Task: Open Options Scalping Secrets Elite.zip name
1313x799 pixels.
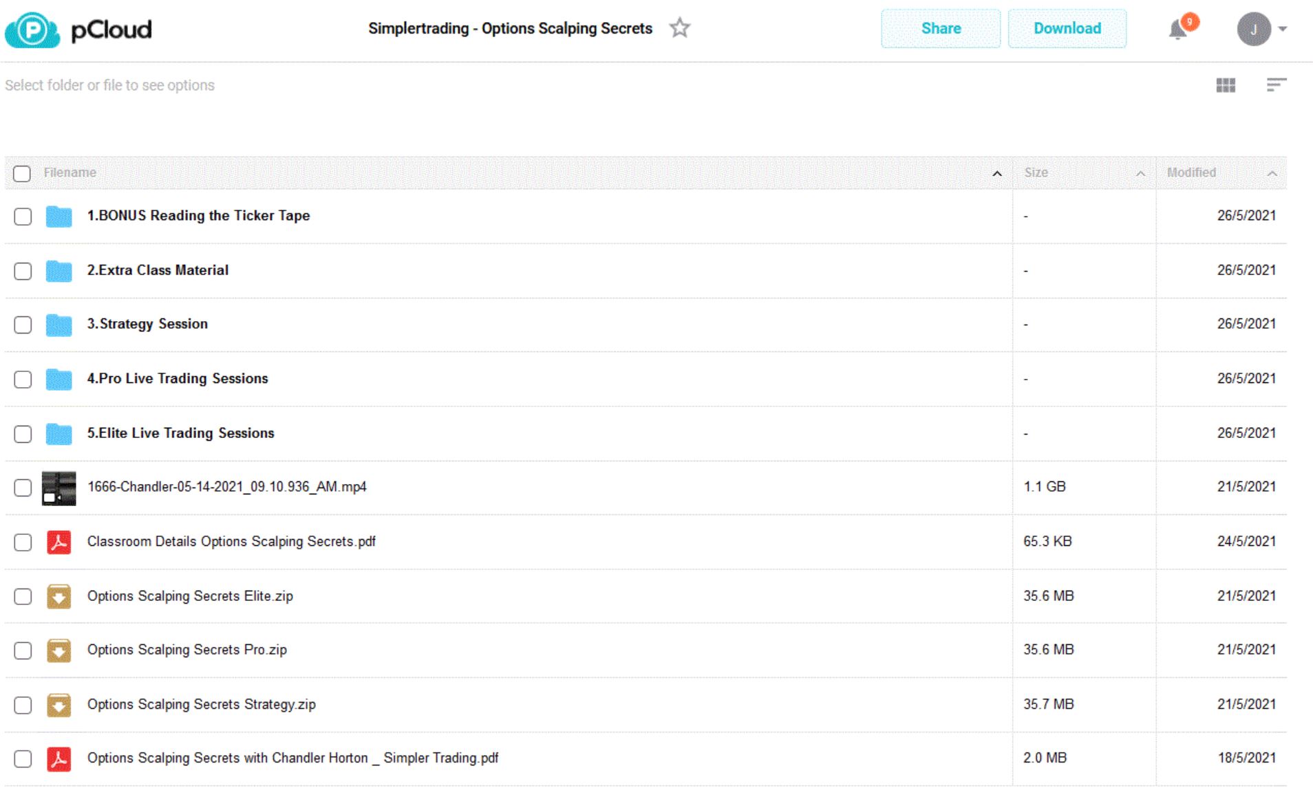Action: (x=190, y=596)
